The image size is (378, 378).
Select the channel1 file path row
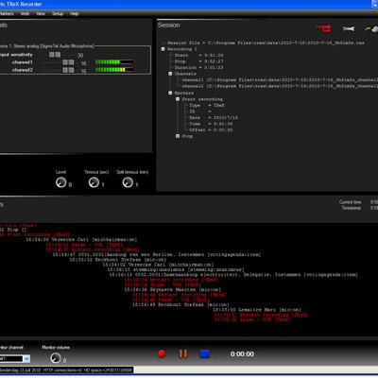[280, 79]
